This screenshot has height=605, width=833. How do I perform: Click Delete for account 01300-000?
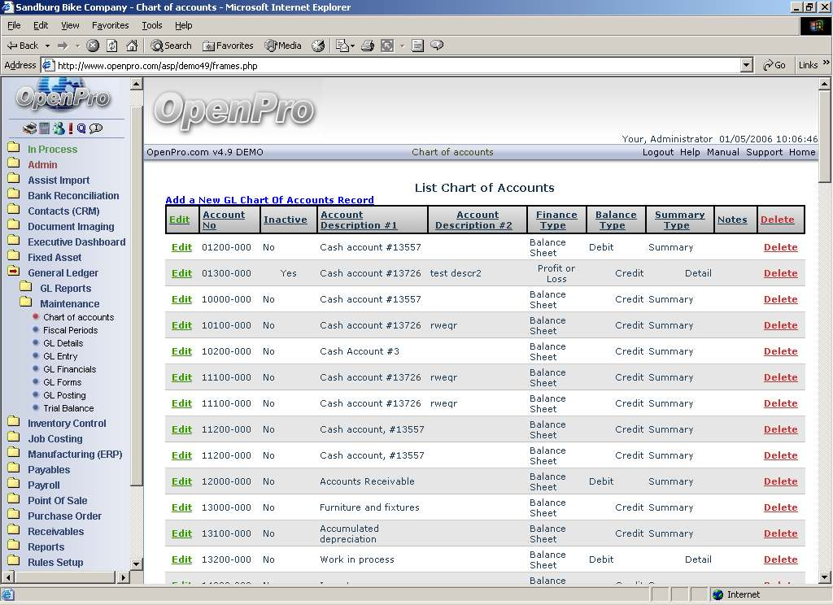click(x=780, y=273)
